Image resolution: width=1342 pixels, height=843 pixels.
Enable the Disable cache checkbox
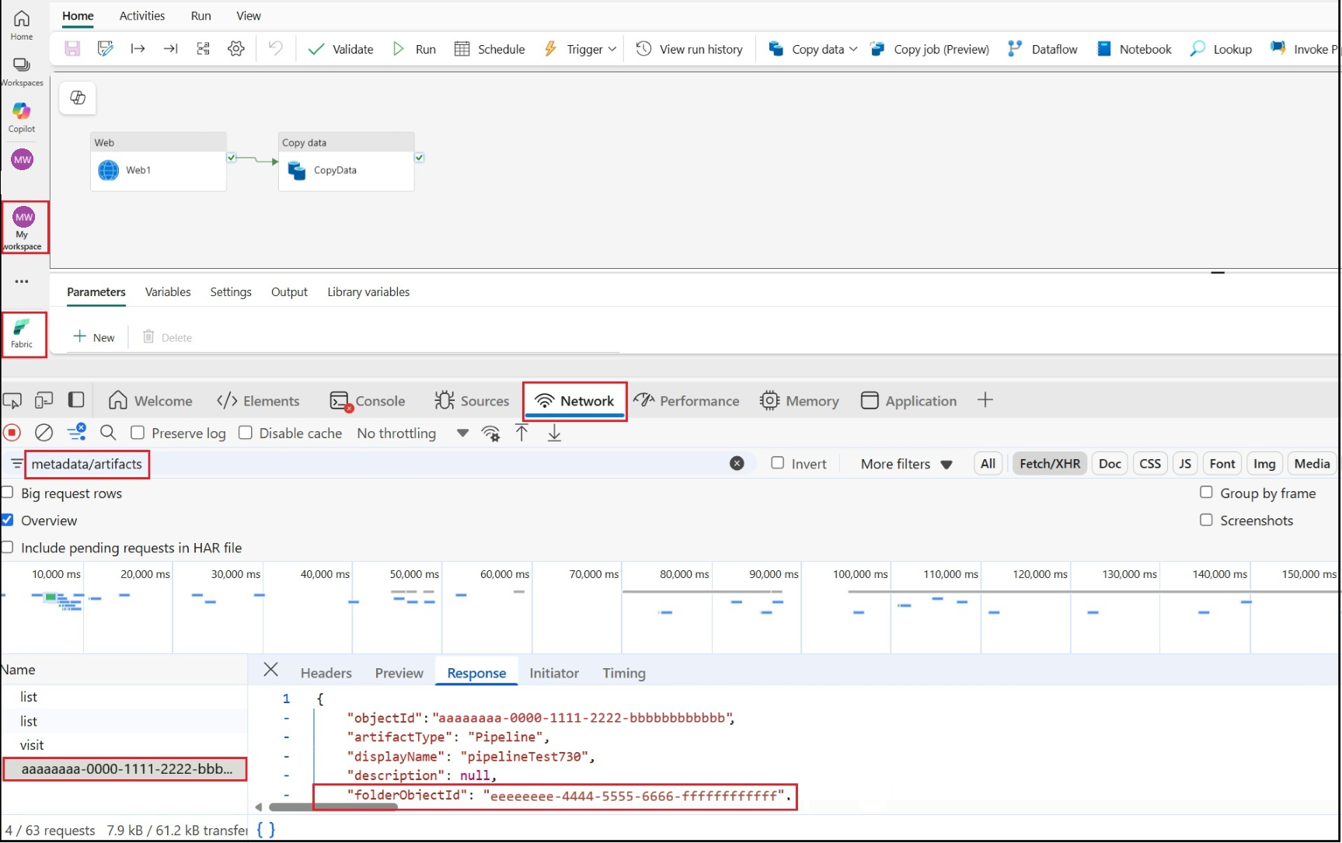click(246, 433)
